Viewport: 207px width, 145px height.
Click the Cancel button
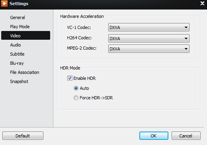tap(186, 136)
